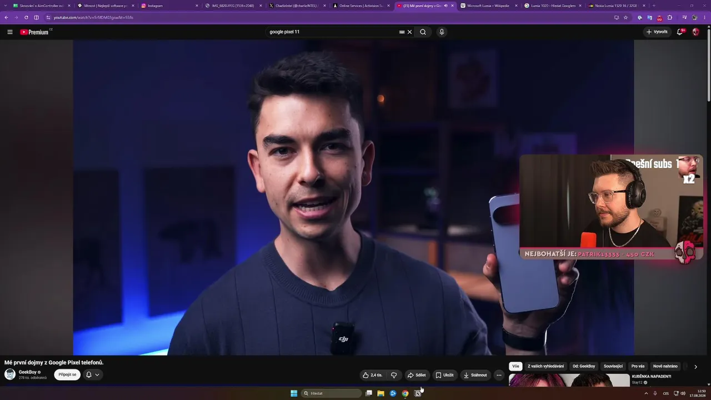This screenshot has width=711, height=400.
Task: Open a new browser tab
Action: point(654,6)
